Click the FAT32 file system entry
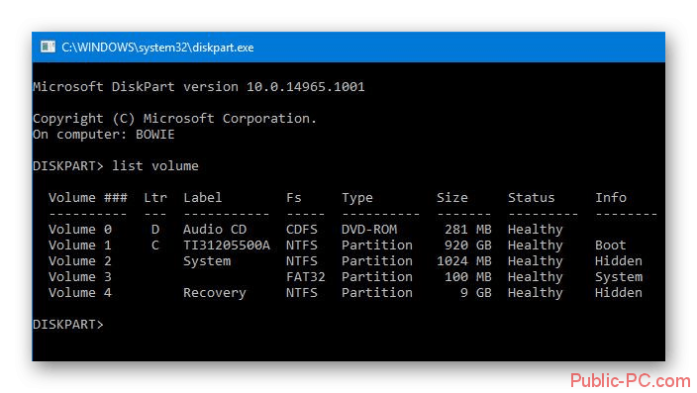This screenshot has height=393, width=697. pyautogui.click(x=306, y=277)
